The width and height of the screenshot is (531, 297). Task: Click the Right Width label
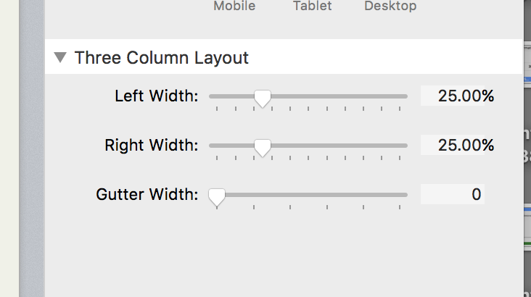point(152,145)
